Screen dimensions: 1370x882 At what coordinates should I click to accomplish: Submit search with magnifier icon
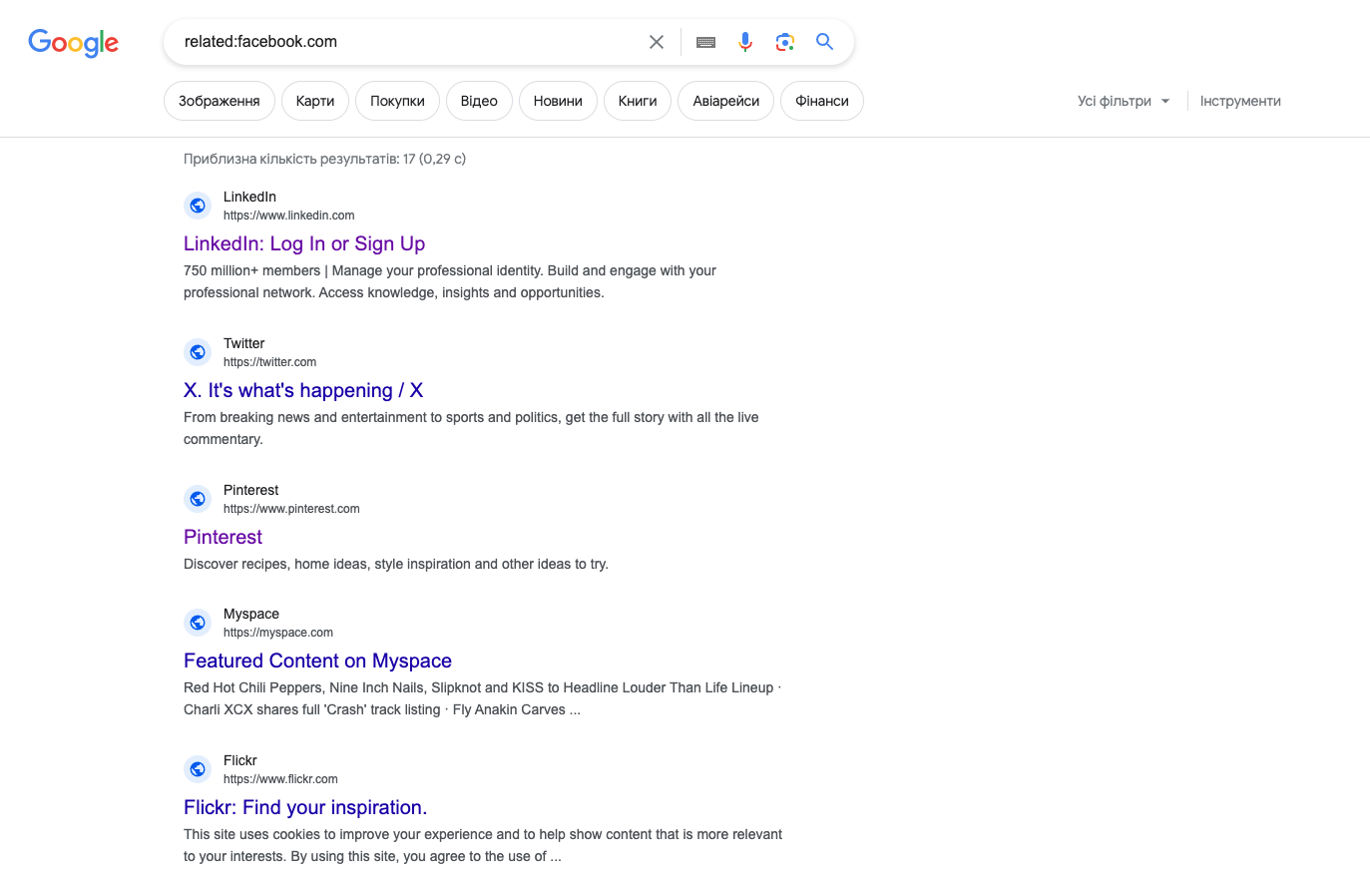pyautogui.click(x=824, y=42)
